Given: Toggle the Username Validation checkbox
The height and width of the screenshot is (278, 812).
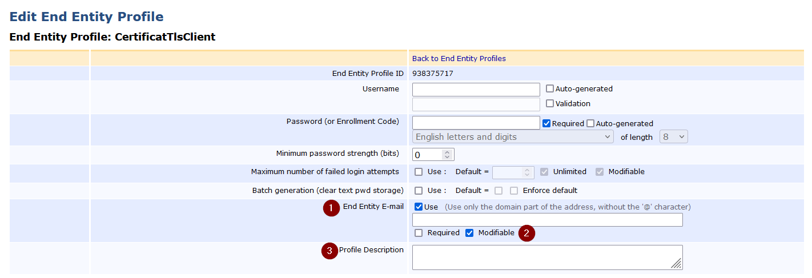Looking at the screenshot, I should pyautogui.click(x=550, y=104).
